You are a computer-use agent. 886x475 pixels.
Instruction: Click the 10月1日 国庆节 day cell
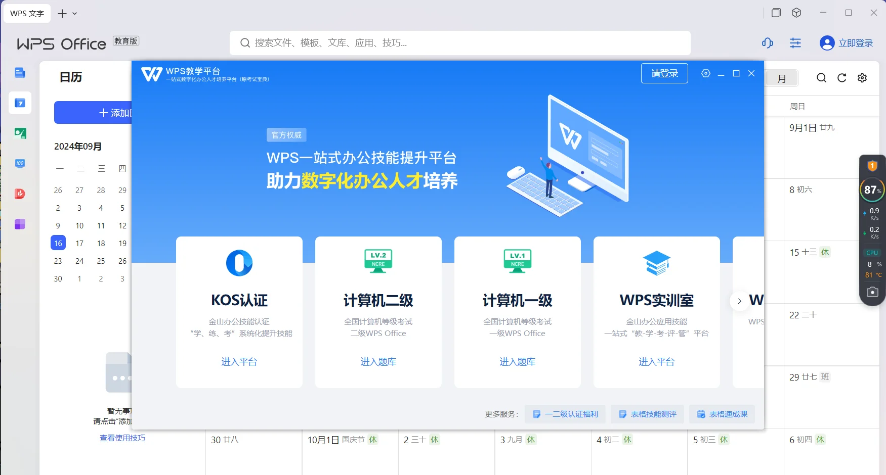[350, 452]
